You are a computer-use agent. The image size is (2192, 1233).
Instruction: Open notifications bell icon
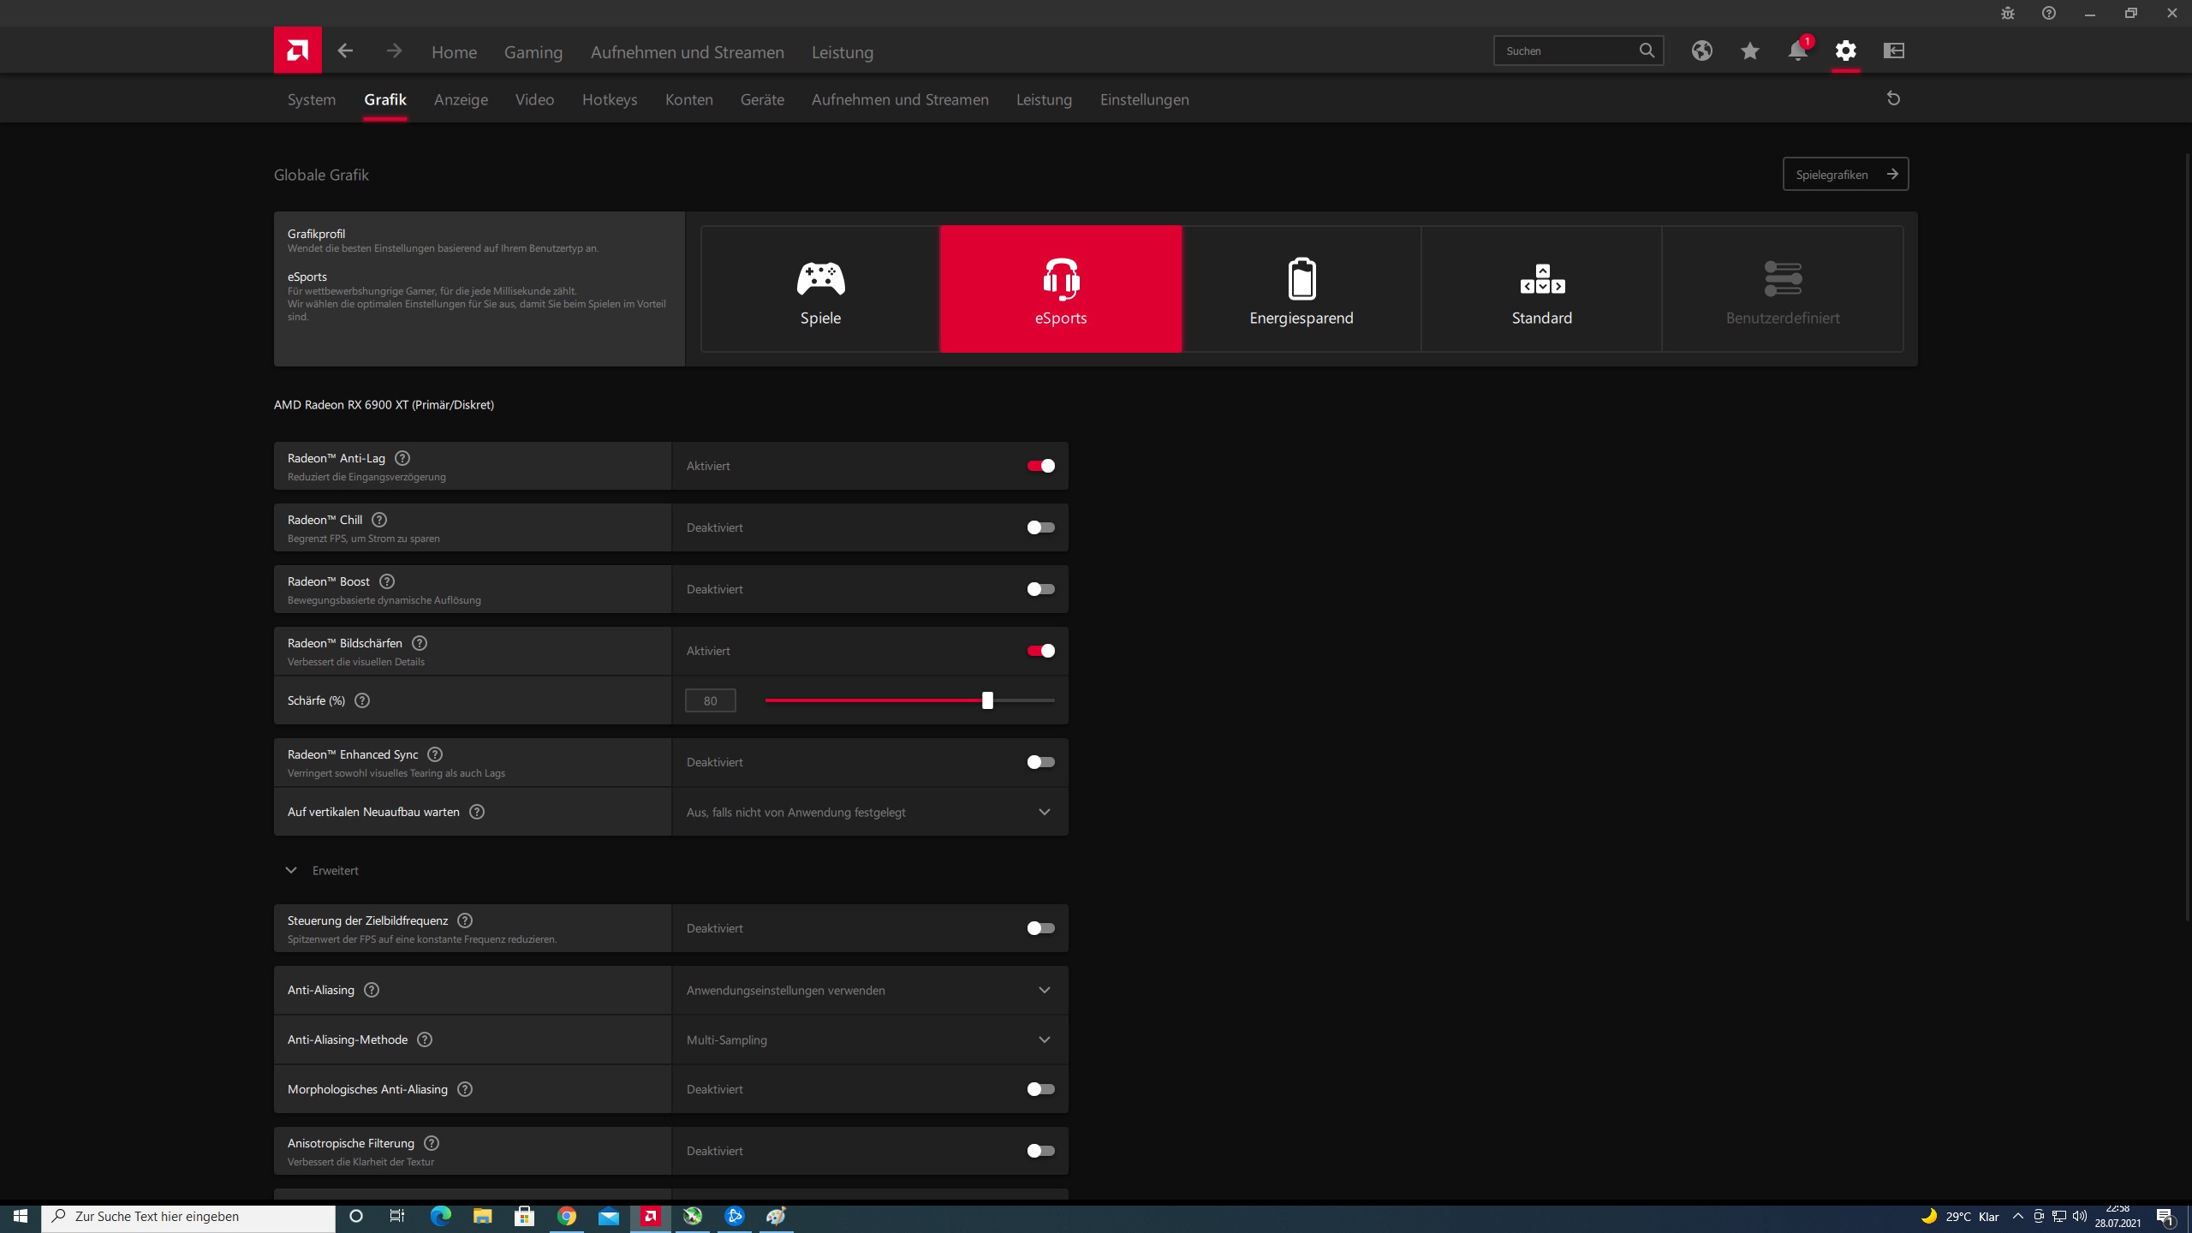pyautogui.click(x=1797, y=51)
